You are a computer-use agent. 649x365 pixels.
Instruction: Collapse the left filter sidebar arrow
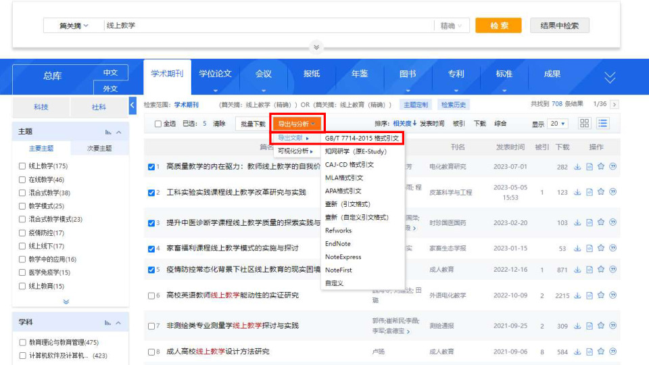[x=133, y=105]
